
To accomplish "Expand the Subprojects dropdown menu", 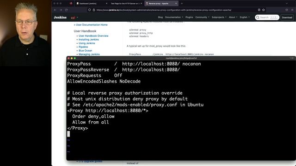I will tap(219, 18).
